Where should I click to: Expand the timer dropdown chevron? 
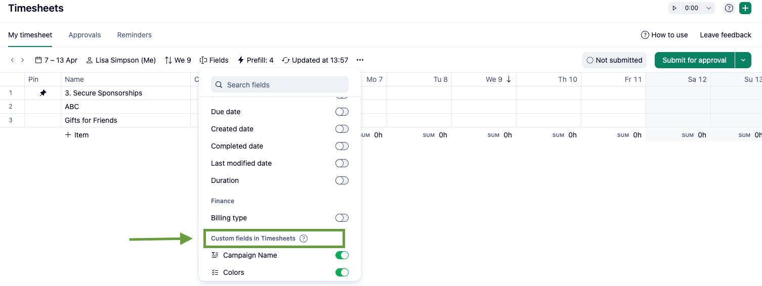pyautogui.click(x=709, y=8)
